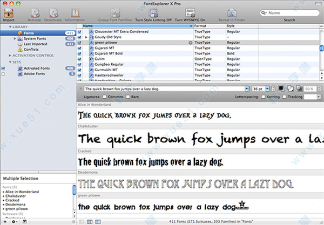This screenshot has width=324, height=225.
Task: Click the Turn WYSIWYG On icon
Action: (x=190, y=12)
